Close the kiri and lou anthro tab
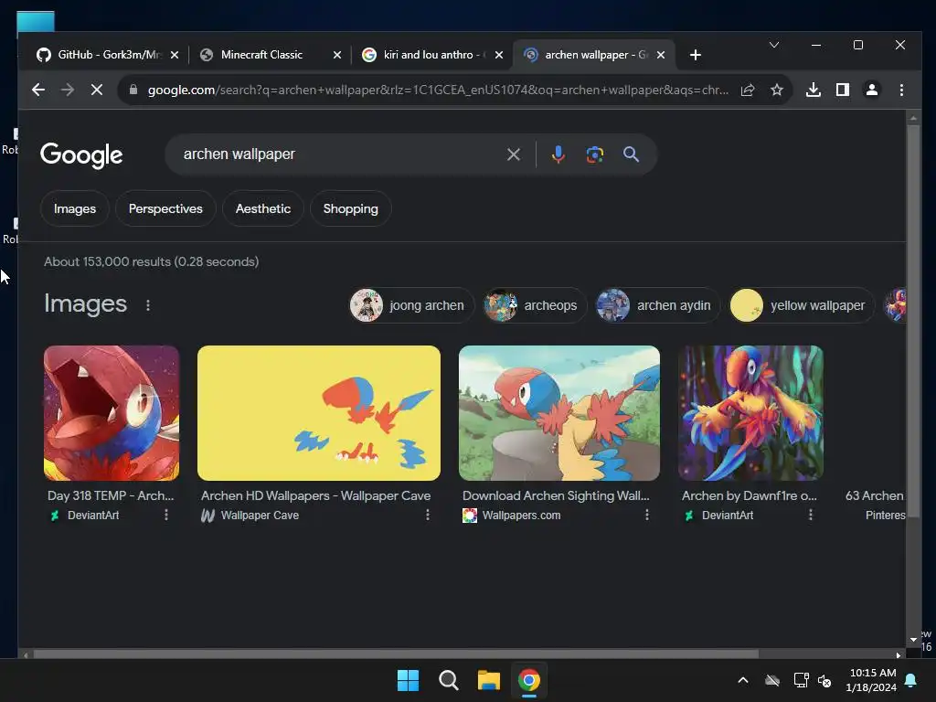Viewport: 936px width, 702px height. point(499,55)
